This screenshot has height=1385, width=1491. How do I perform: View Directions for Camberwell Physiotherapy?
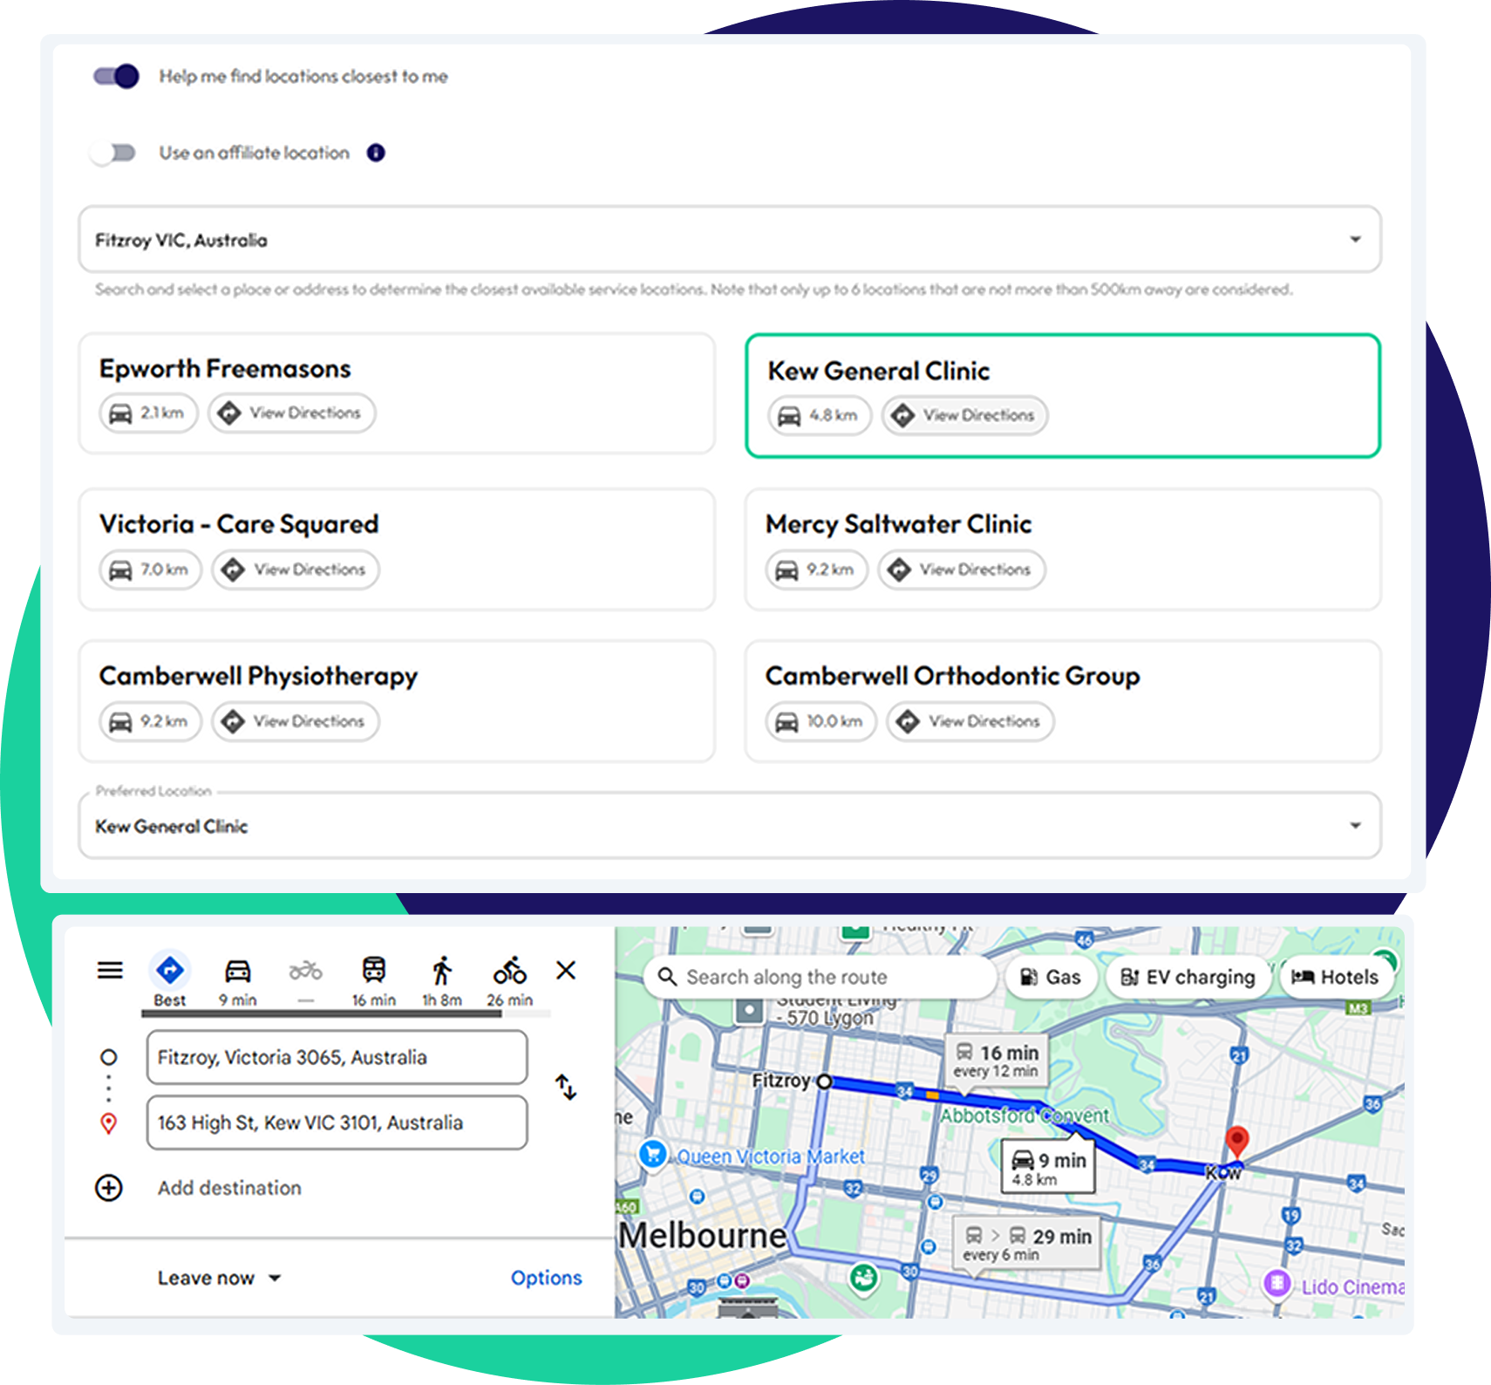(x=296, y=721)
